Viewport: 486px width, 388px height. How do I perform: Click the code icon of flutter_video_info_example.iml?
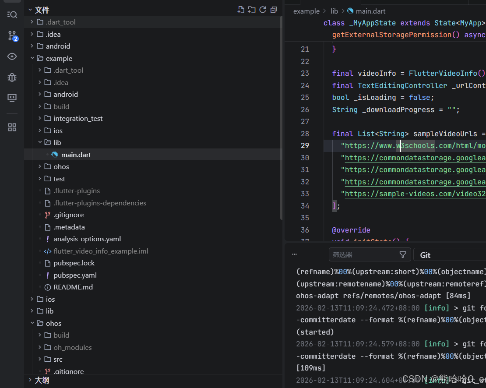coord(47,251)
